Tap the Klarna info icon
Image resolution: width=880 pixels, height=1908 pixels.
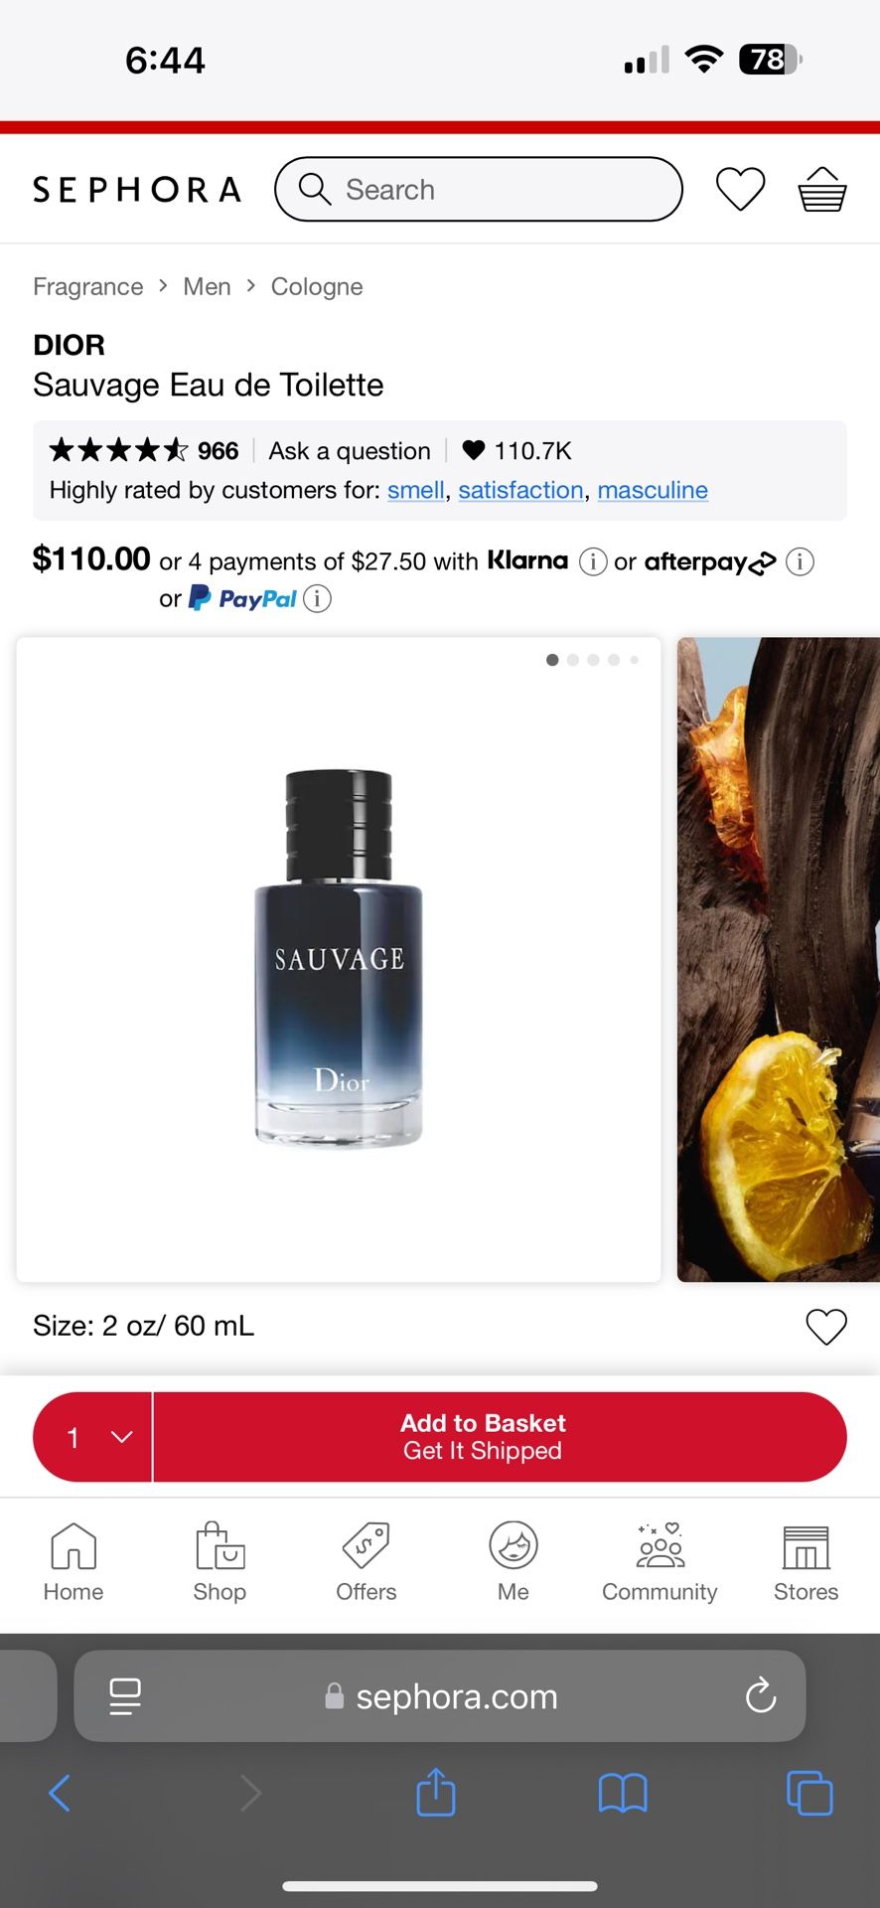click(x=593, y=561)
